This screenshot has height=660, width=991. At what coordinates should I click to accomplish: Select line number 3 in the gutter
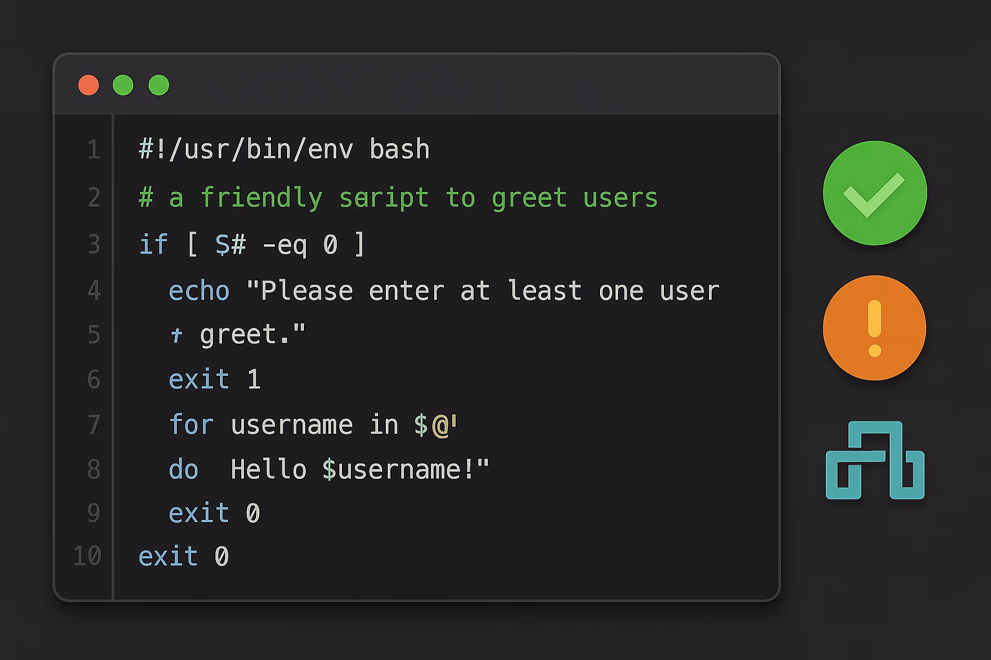(x=94, y=245)
